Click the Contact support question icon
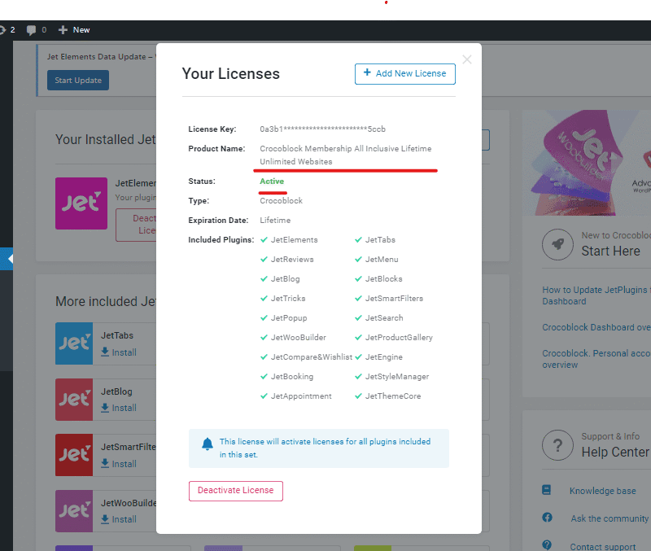The width and height of the screenshot is (651, 551). coord(547,544)
